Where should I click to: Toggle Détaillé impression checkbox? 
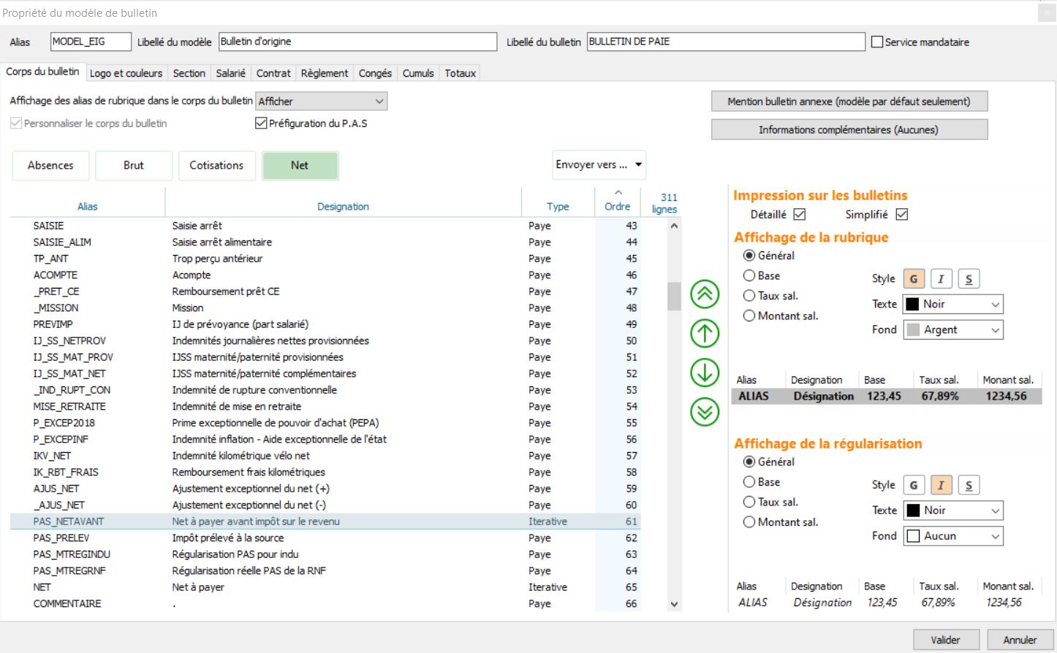pos(799,214)
